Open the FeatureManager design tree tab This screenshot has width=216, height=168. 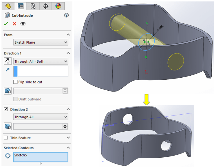[x=8, y=6]
